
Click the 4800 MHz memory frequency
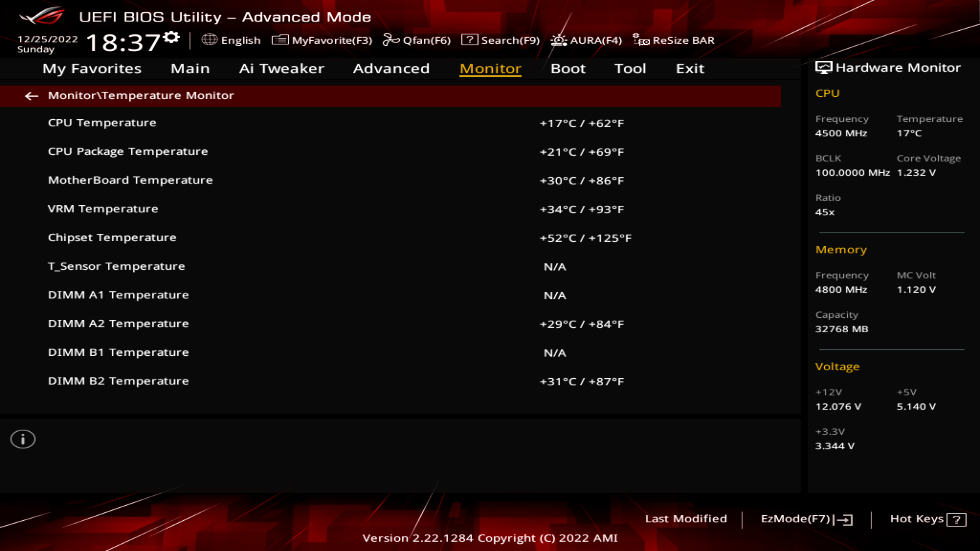(841, 289)
